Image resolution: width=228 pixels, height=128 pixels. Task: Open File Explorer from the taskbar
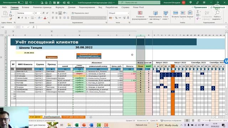tap(69, 125)
